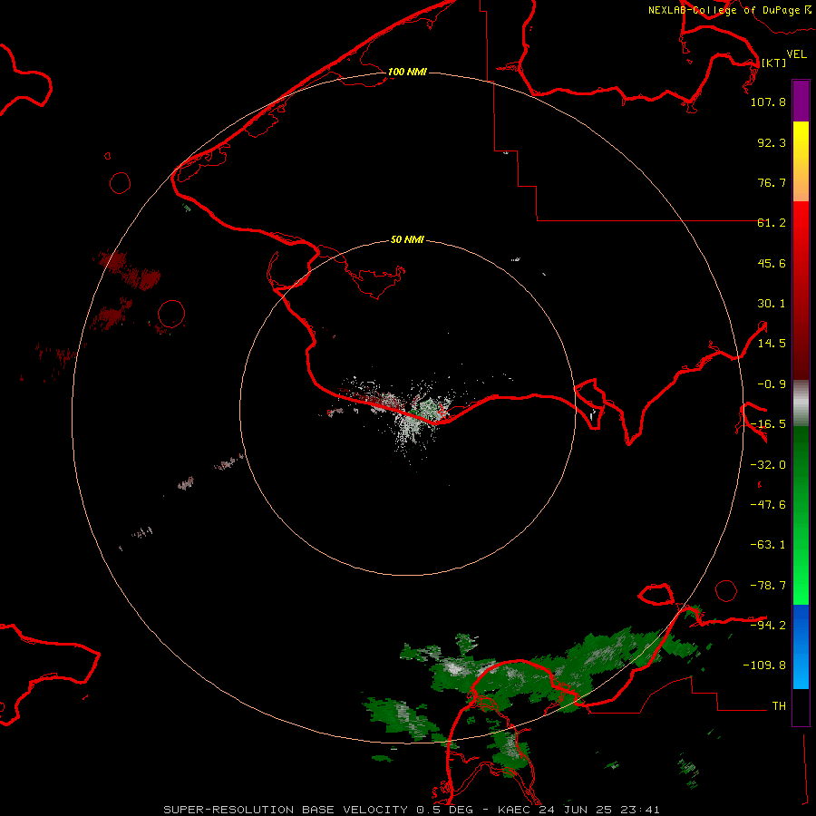The height and width of the screenshot is (816, 816).
Task: Click the -32.0 velocity scale label
Action: [768, 465]
